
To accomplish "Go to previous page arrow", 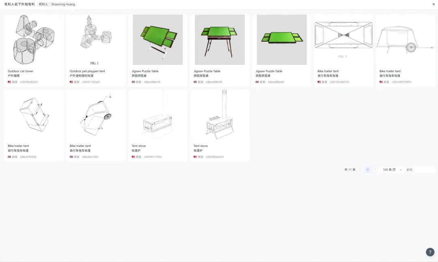I will (x=360, y=170).
